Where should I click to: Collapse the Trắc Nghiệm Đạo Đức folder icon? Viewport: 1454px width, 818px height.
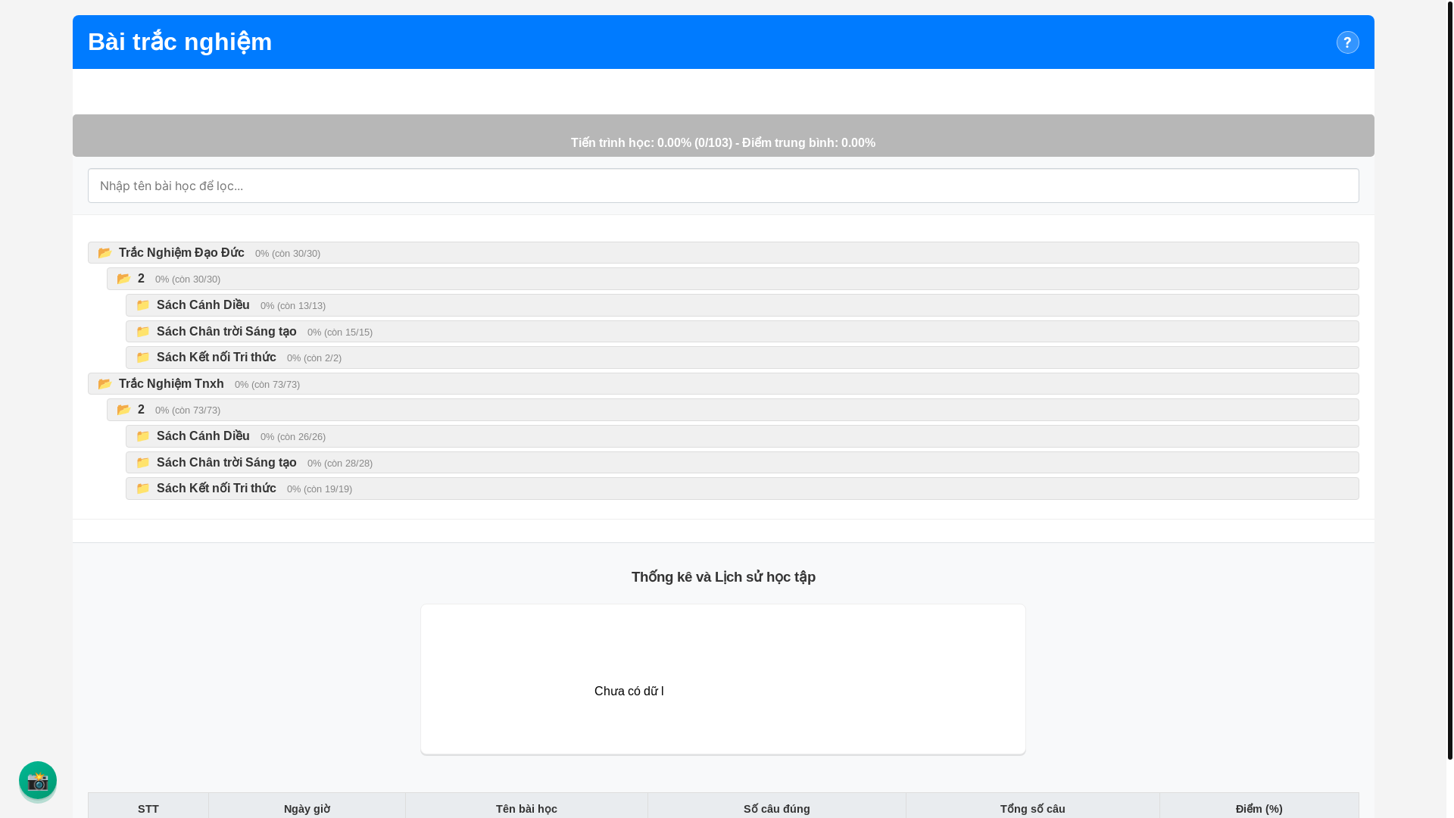tap(105, 253)
